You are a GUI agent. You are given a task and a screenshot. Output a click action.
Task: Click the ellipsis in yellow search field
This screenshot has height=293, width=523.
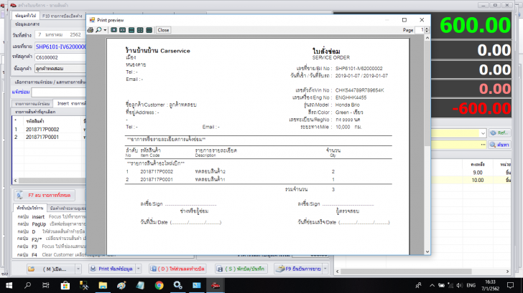click(483, 145)
